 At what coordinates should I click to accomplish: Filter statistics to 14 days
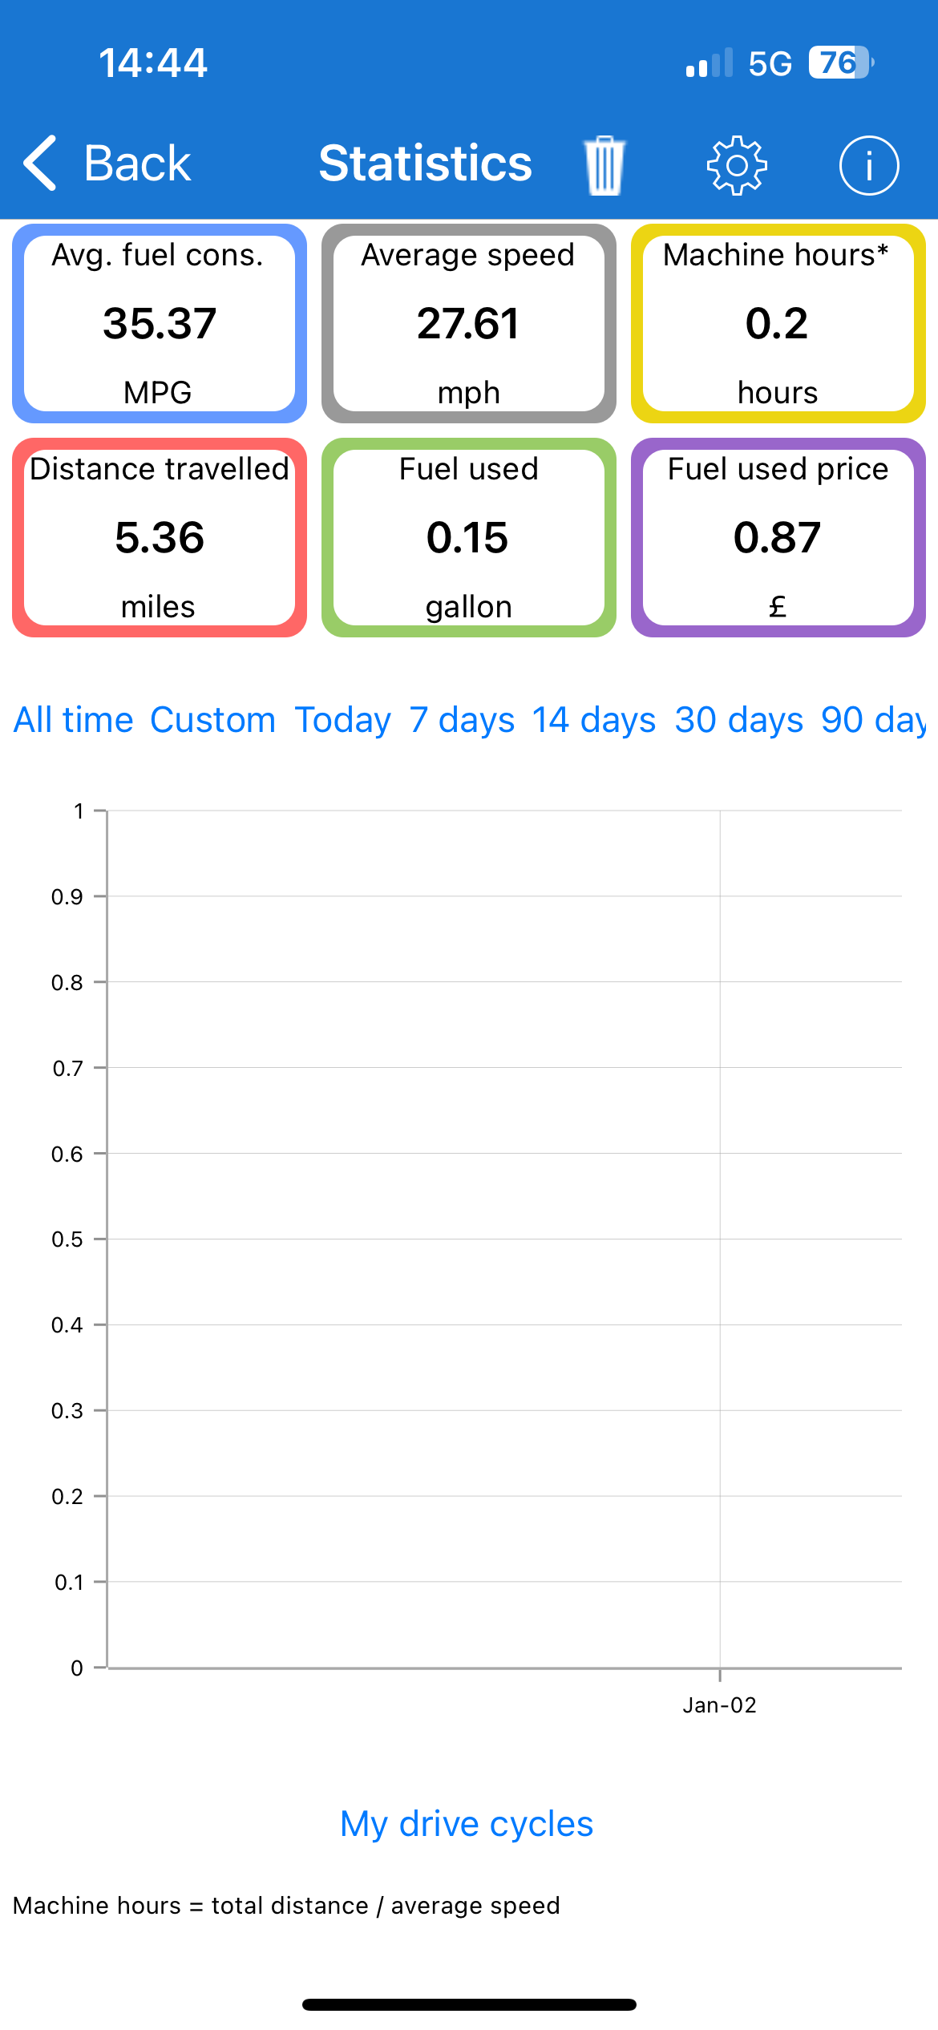tap(594, 720)
